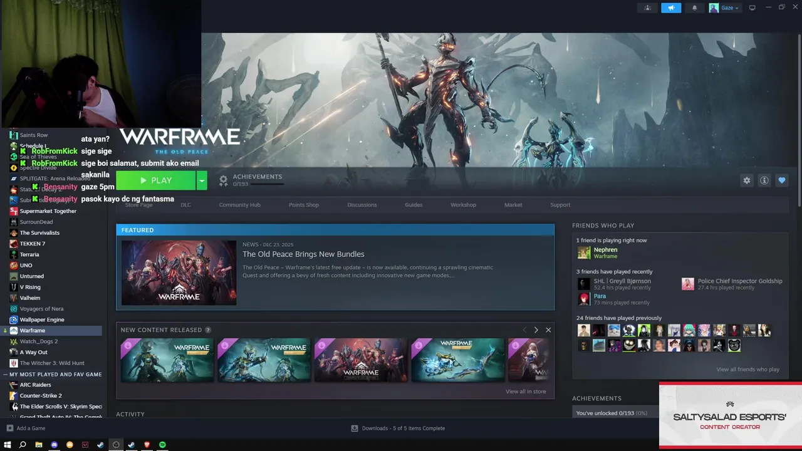Image resolution: width=802 pixels, height=451 pixels.
Task: Show previous new content items arrow
Action: [x=524, y=330]
